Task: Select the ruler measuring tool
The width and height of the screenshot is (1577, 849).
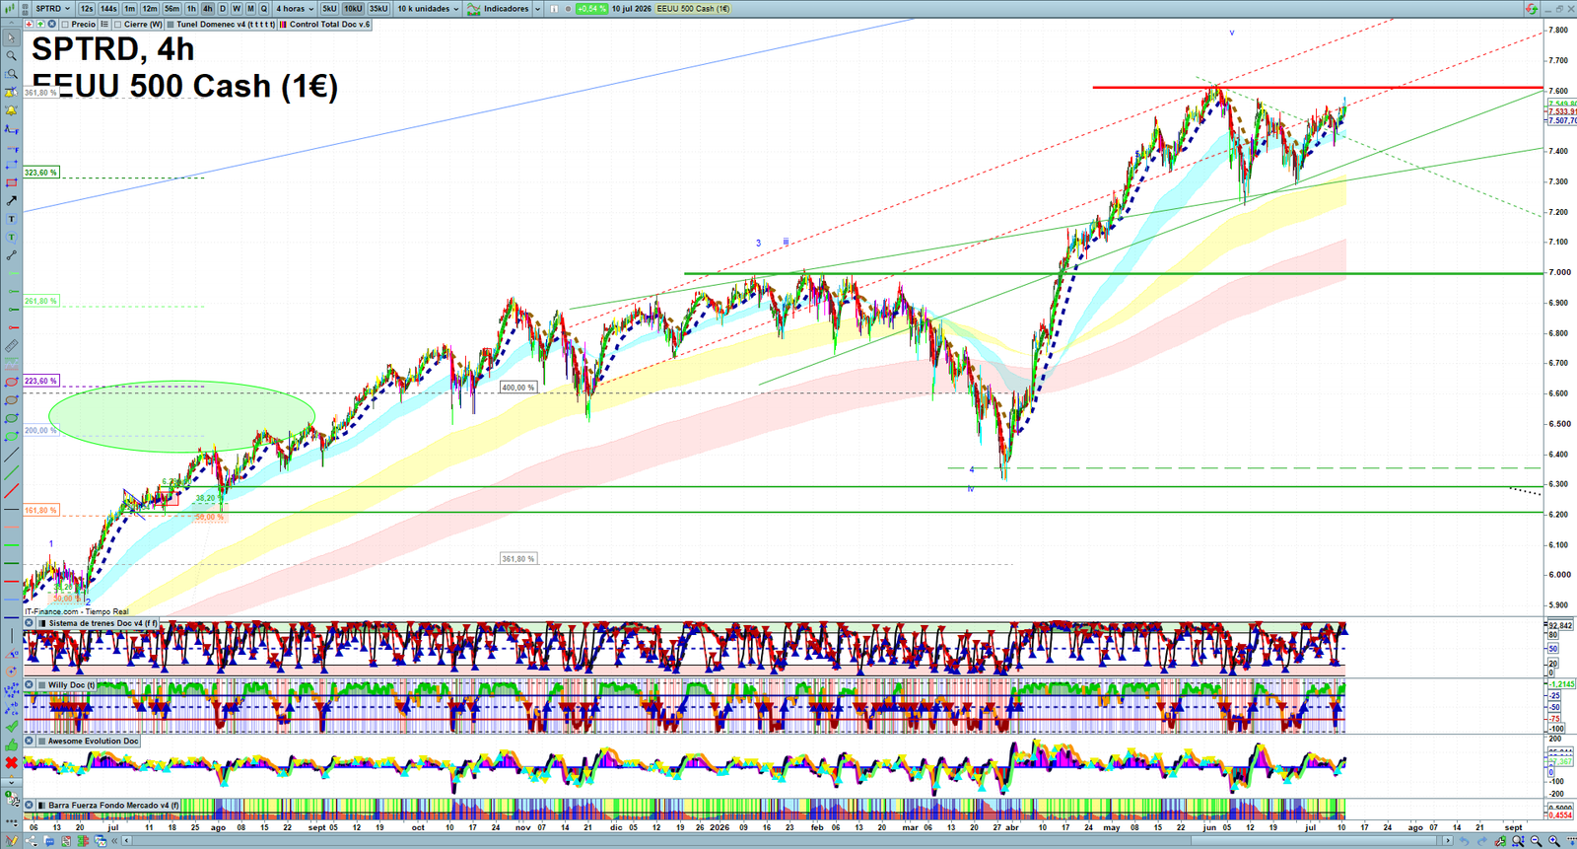Action: pyautogui.click(x=11, y=347)
